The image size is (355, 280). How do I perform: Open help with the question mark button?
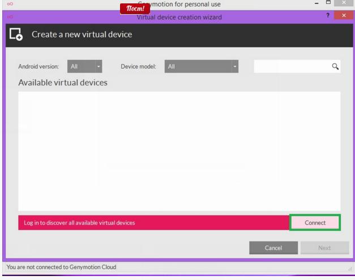point(328,18)
